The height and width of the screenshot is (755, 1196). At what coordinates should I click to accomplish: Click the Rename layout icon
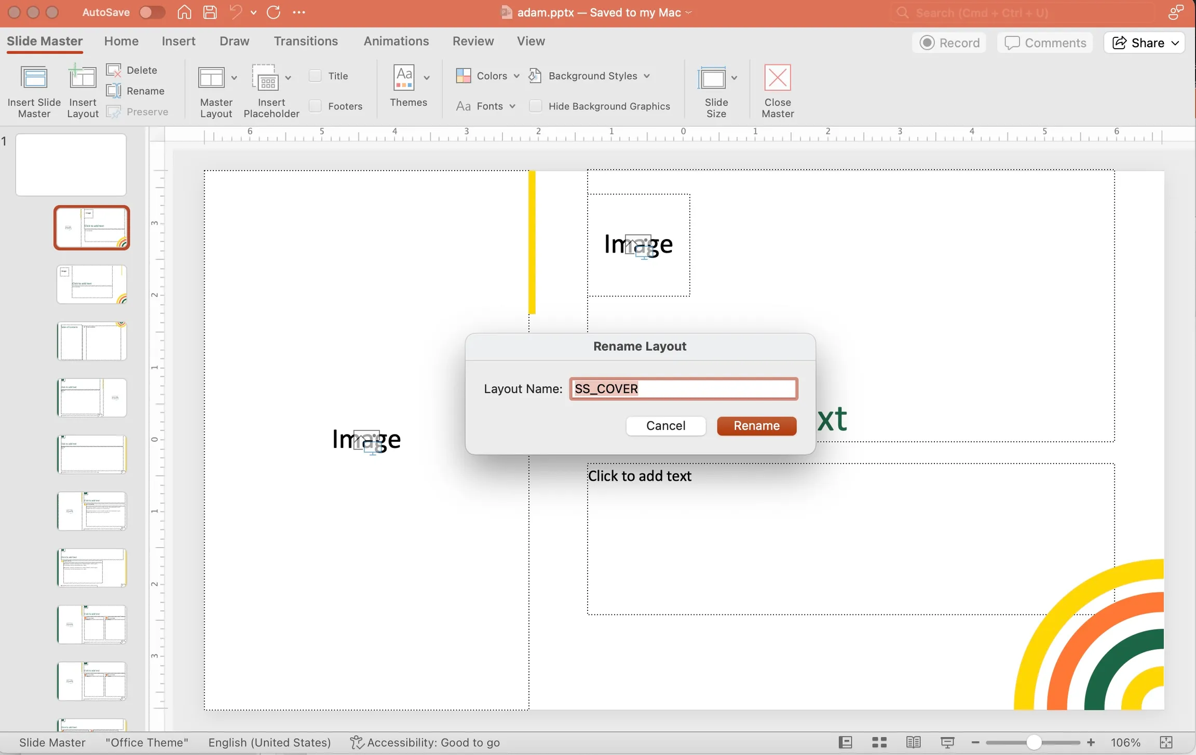point(114,91)
